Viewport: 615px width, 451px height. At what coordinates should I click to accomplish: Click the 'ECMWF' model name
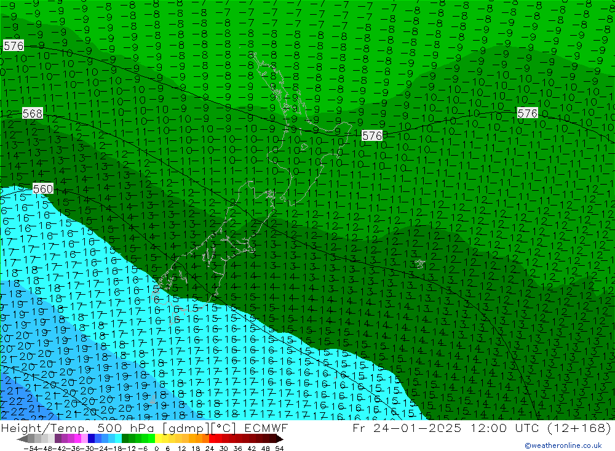266,428
